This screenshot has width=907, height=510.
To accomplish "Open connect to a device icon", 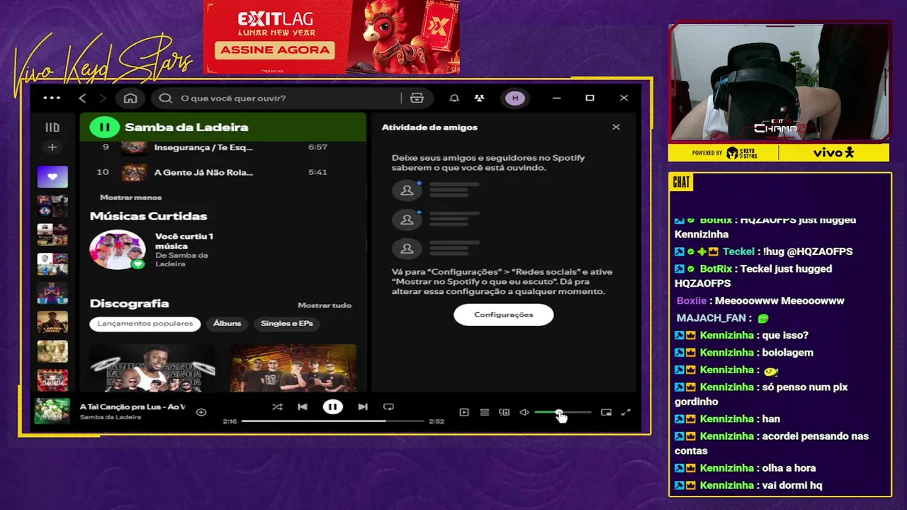I will coord(505,412).
